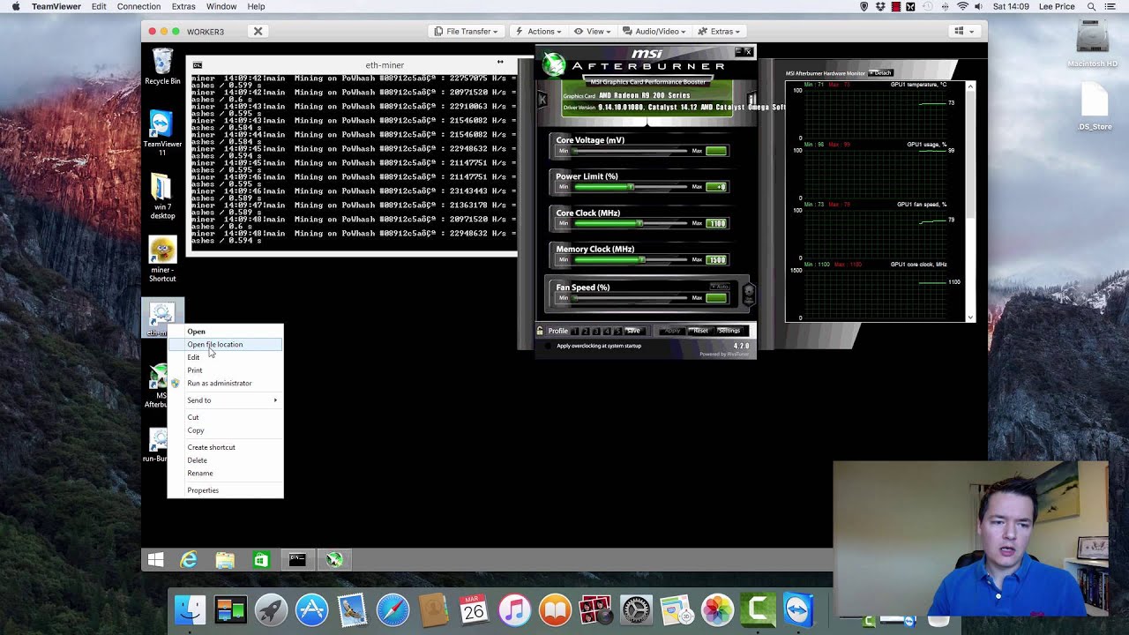Click the Power Limit slider handle
Viewport: 1129px width, 635px height.
[x=631, y=187]
